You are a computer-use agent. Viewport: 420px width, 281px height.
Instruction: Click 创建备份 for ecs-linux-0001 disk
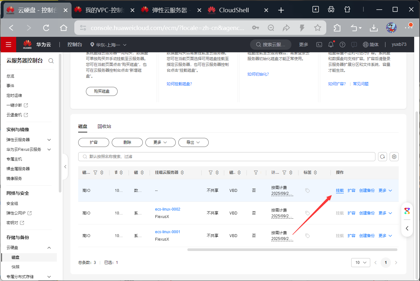click(x=367, y=236)
